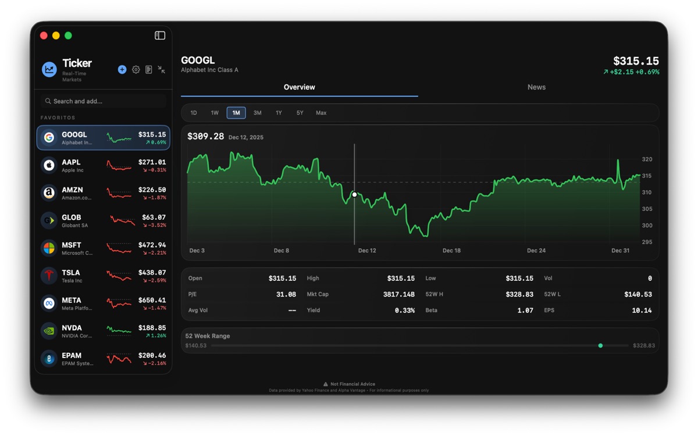Click the blue add stock plus icon
Image resolution: width=698 pixels, height=436 pixels.
122,70
